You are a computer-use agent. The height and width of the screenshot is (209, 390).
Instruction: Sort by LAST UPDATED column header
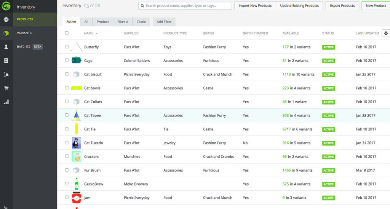[x=368, y=33]
